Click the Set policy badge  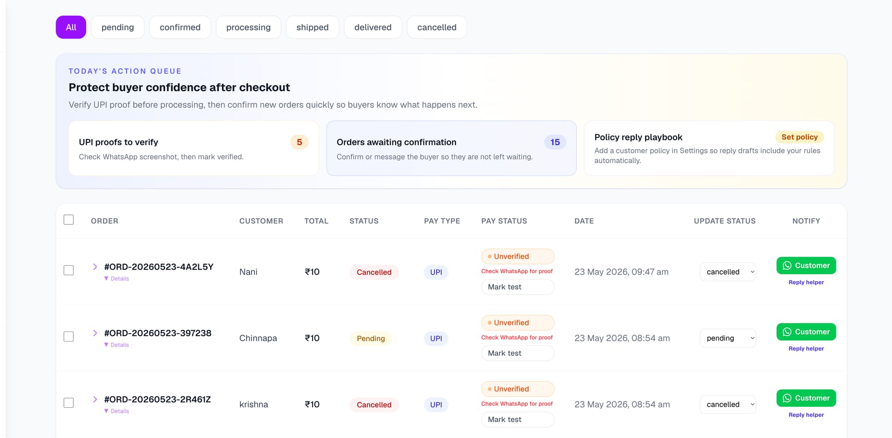799,137
